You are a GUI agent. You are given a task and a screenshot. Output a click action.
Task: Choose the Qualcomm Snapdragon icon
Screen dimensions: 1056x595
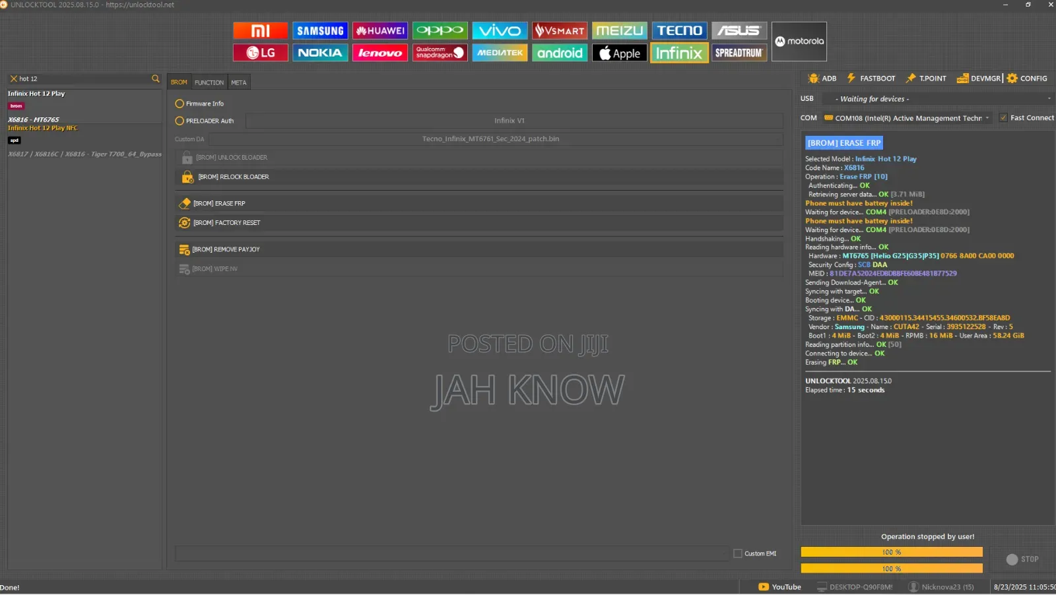click(x=440, y=53)
